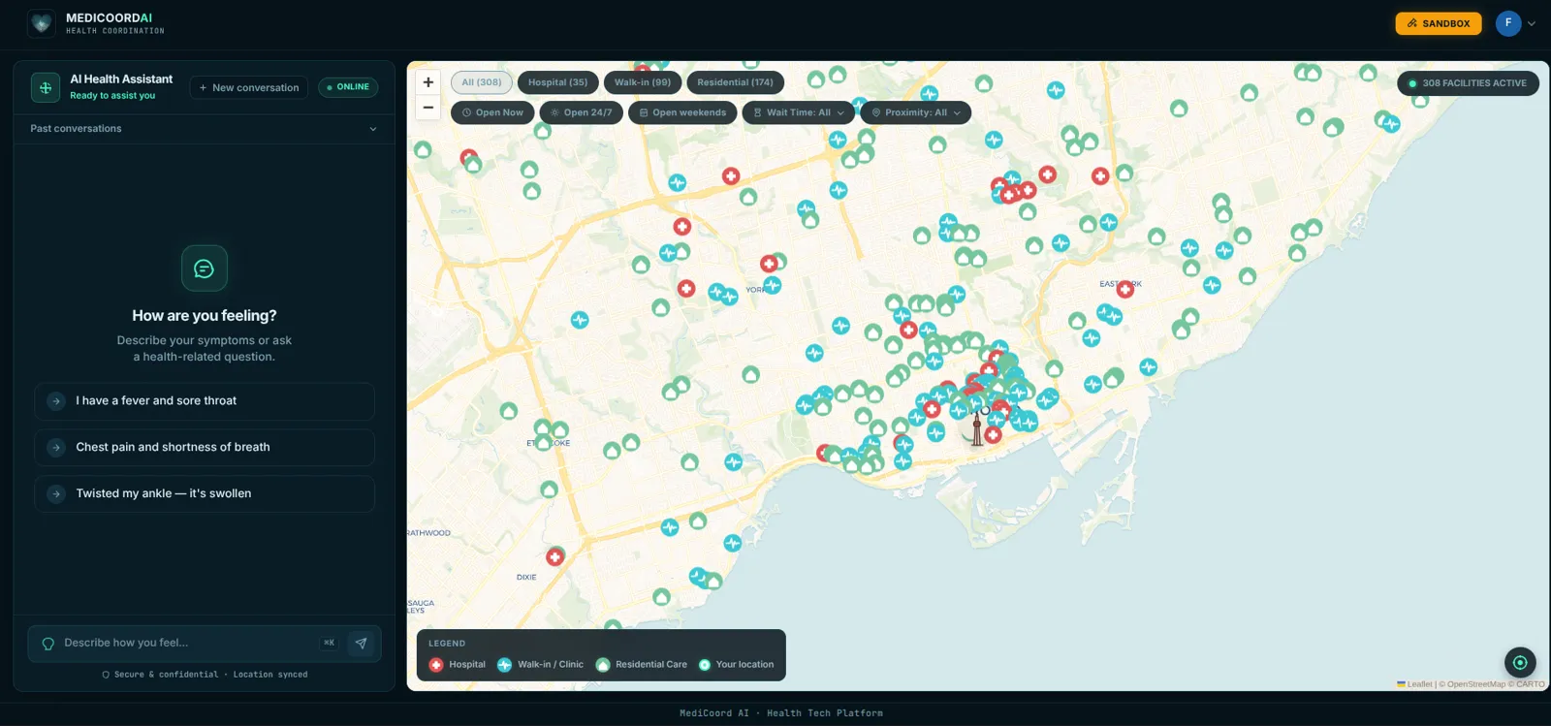Click the 308 FACILITIES ACTIVE badge

[1468, 83]
